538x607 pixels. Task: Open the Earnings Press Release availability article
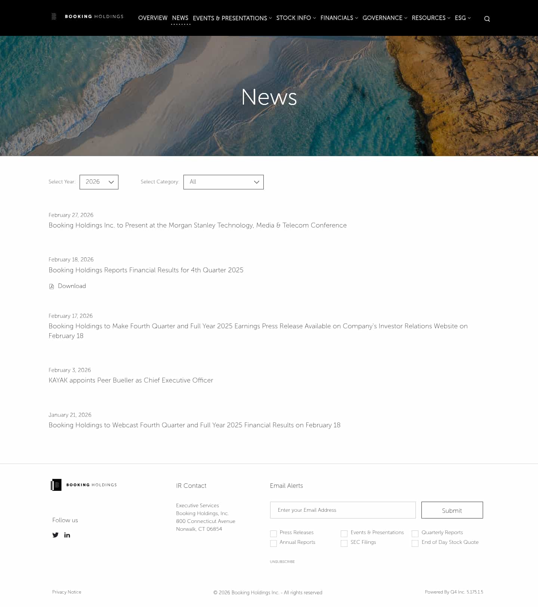click(x=258, y=331)
